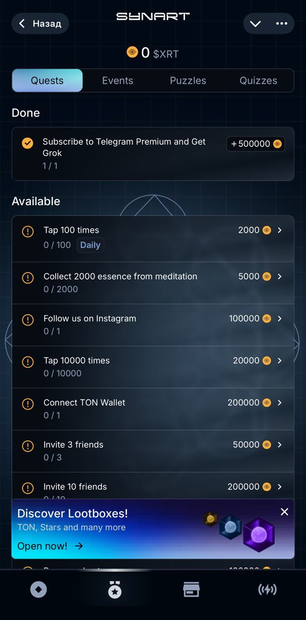Expand the Invite 3 friends quest details

pos(279,445)
